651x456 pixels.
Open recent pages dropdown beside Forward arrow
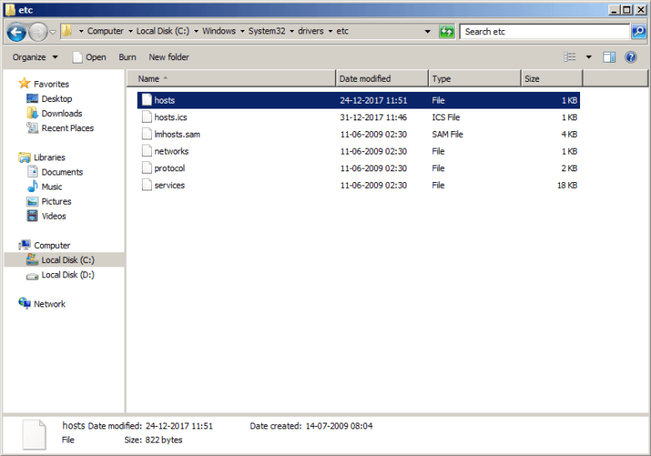tap(53, 32)
